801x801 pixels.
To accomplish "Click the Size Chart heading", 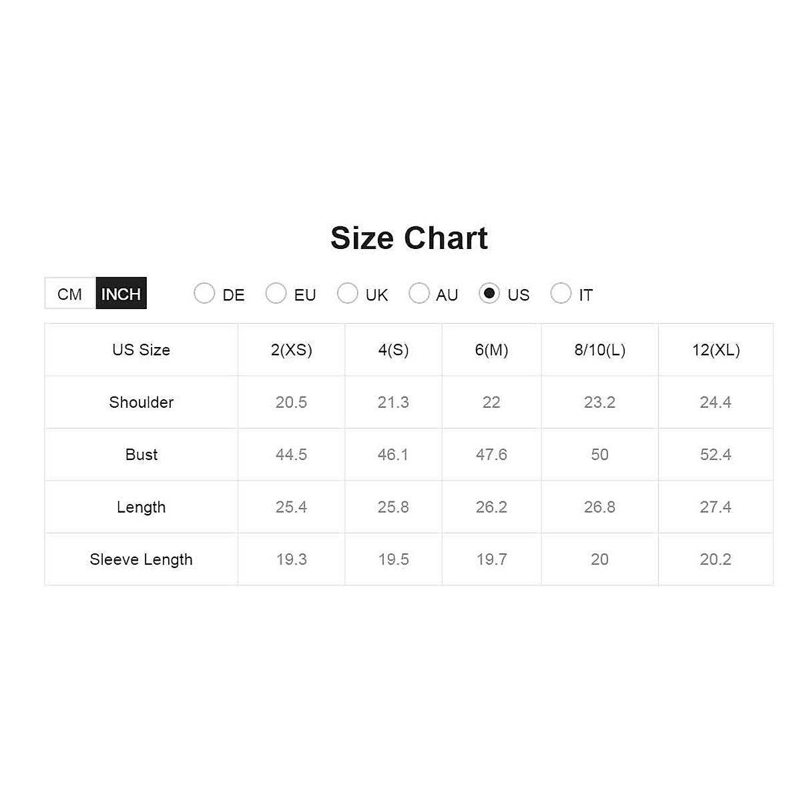I will [x=409, y=238].
